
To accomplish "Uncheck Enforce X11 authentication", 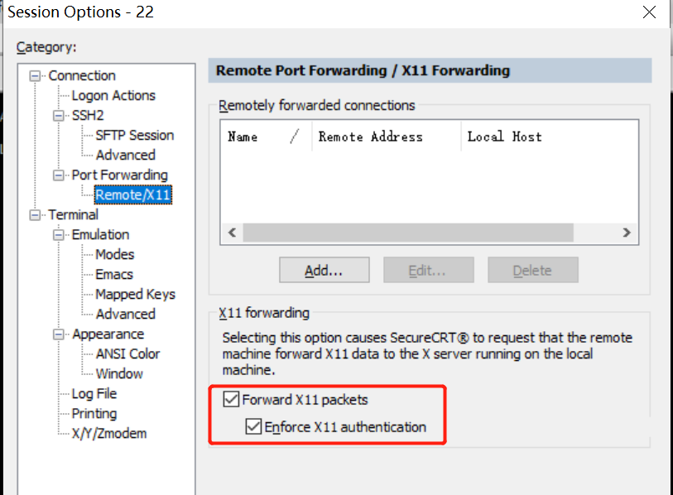I will pos(253,428).
